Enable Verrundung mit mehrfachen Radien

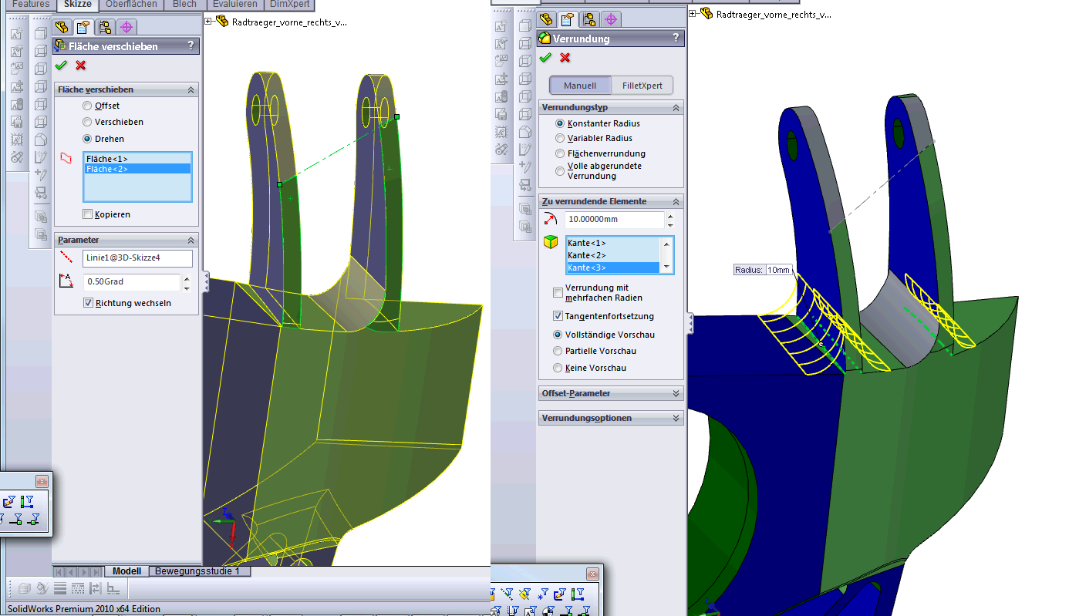pos(558,292)
